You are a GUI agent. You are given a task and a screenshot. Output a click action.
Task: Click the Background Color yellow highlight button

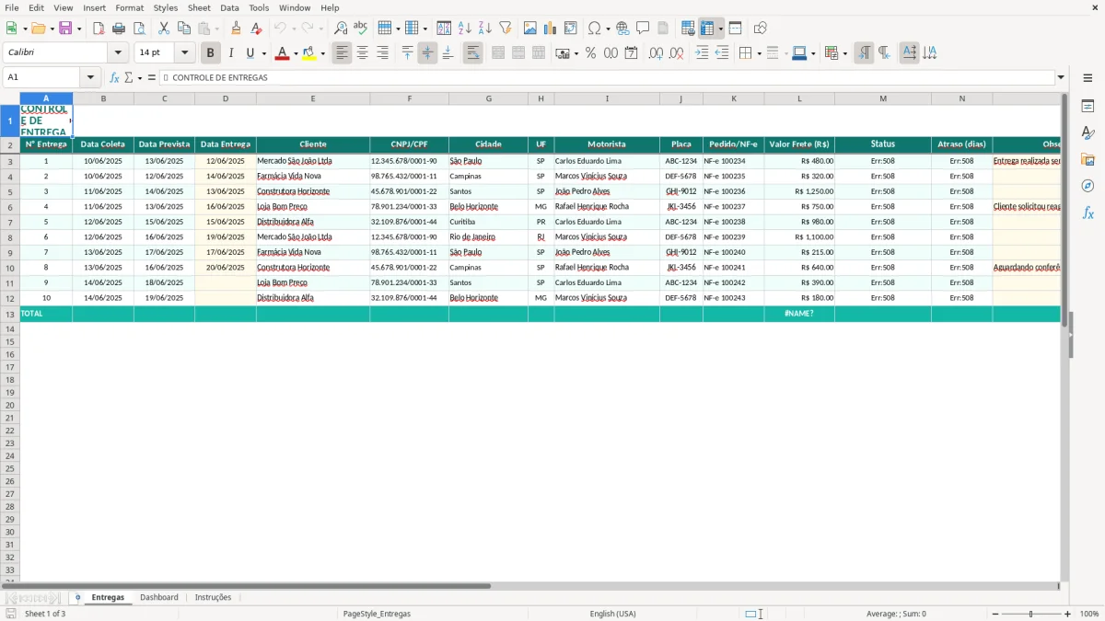pos(308,53)
